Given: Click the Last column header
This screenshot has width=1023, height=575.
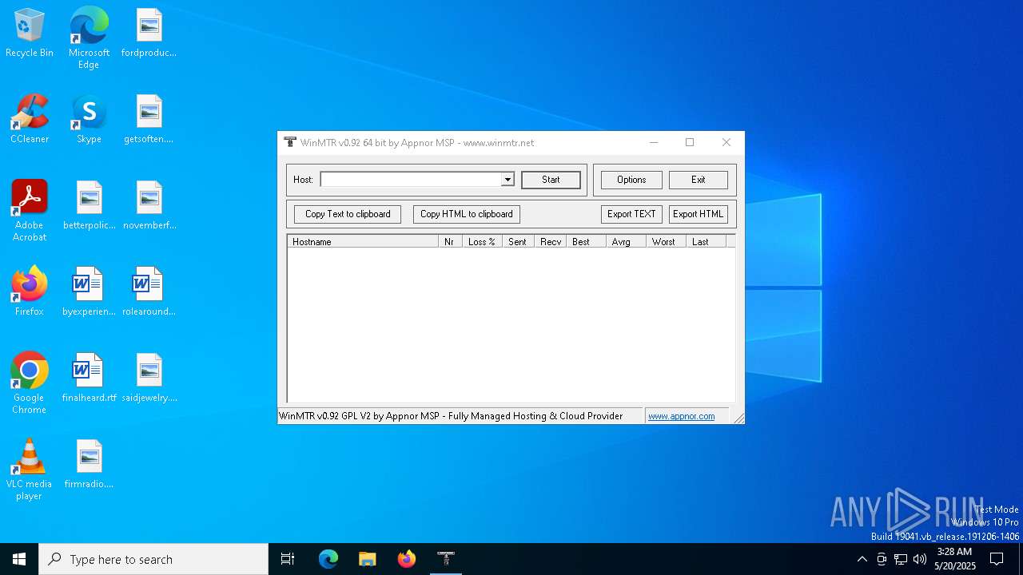Looking at the screenshot, I should (x=707, y=241).
